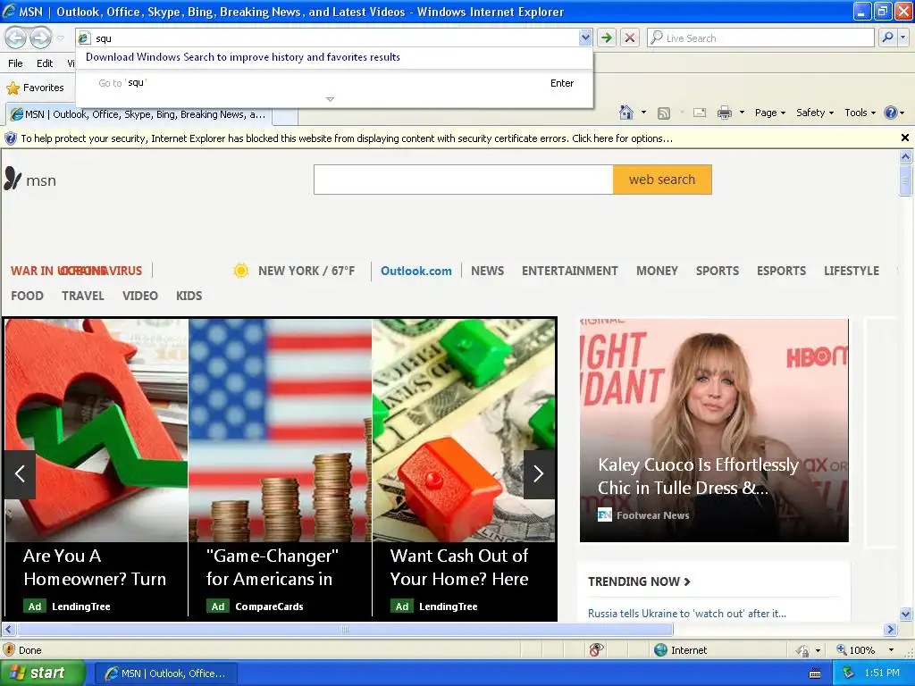Click horizontal scrollbar right arrow

[x=890, y=630]
